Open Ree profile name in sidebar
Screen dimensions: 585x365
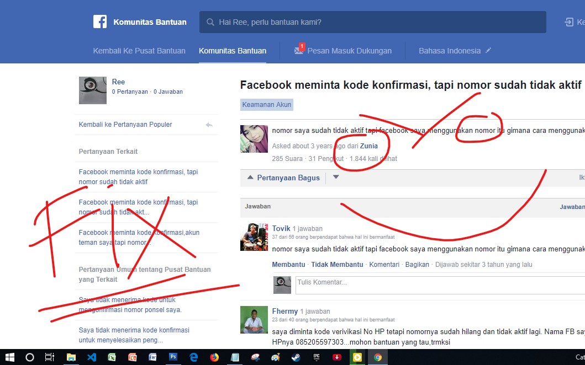[118, 82]
